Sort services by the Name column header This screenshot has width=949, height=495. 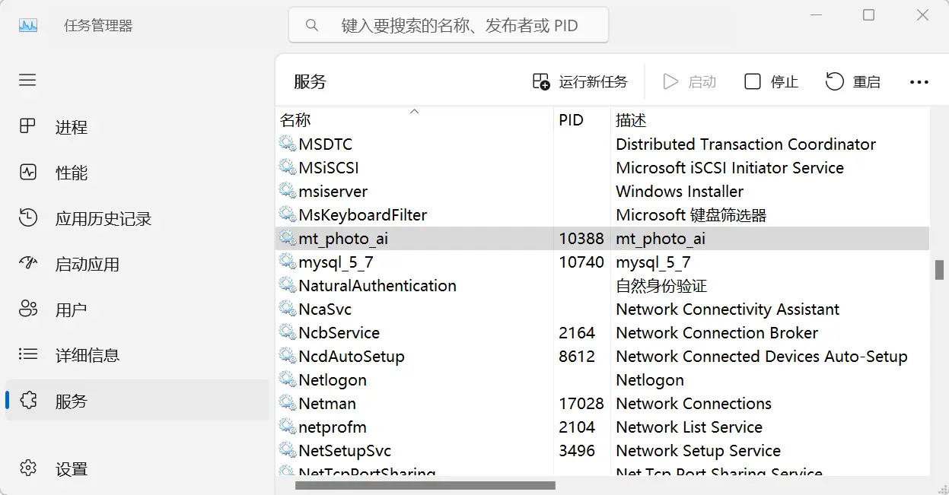click(x=295, y=120)
